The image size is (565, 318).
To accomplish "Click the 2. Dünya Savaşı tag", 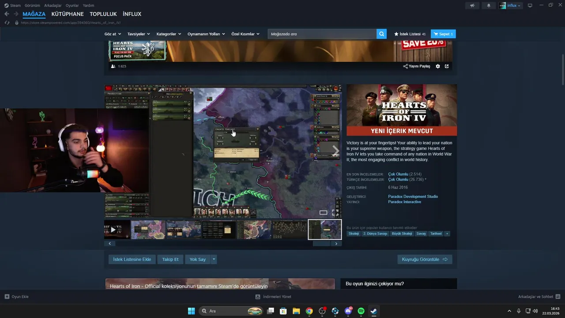I will point(375,234).
